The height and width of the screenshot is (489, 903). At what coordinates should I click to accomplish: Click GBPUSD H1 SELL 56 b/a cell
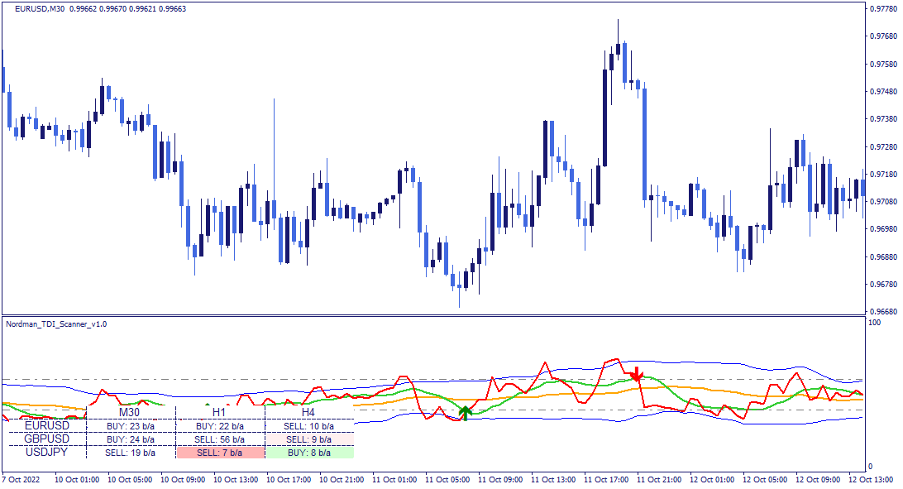[x=219, y=439]
